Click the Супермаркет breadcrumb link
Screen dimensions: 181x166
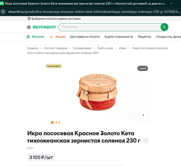coord(82,48)
